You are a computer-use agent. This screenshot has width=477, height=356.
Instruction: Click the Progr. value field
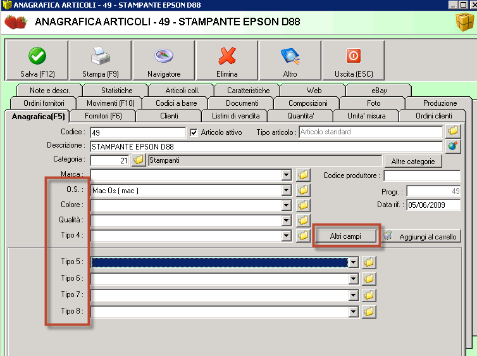tap(433, 191)
